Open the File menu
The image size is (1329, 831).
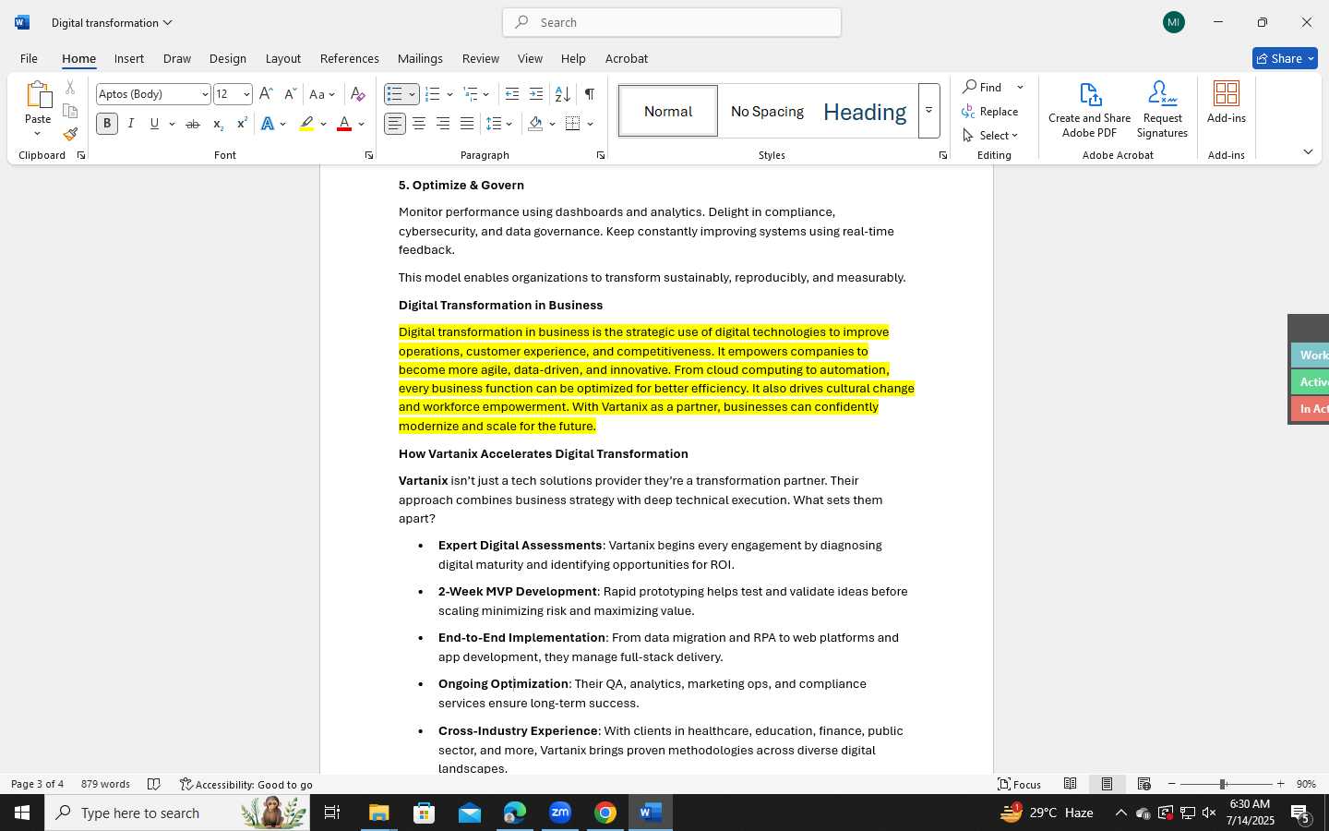29,58
